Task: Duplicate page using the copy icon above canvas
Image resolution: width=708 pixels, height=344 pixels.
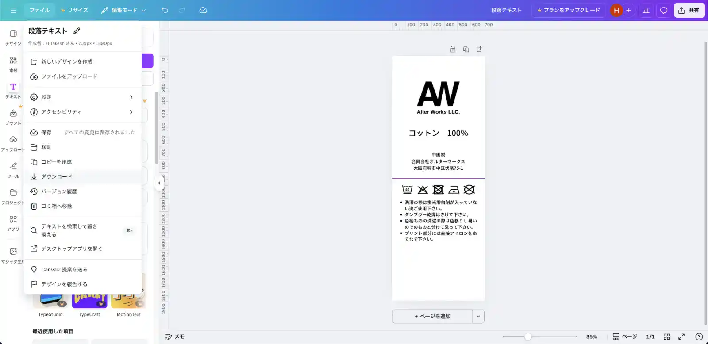Action: tap(466, 50)
